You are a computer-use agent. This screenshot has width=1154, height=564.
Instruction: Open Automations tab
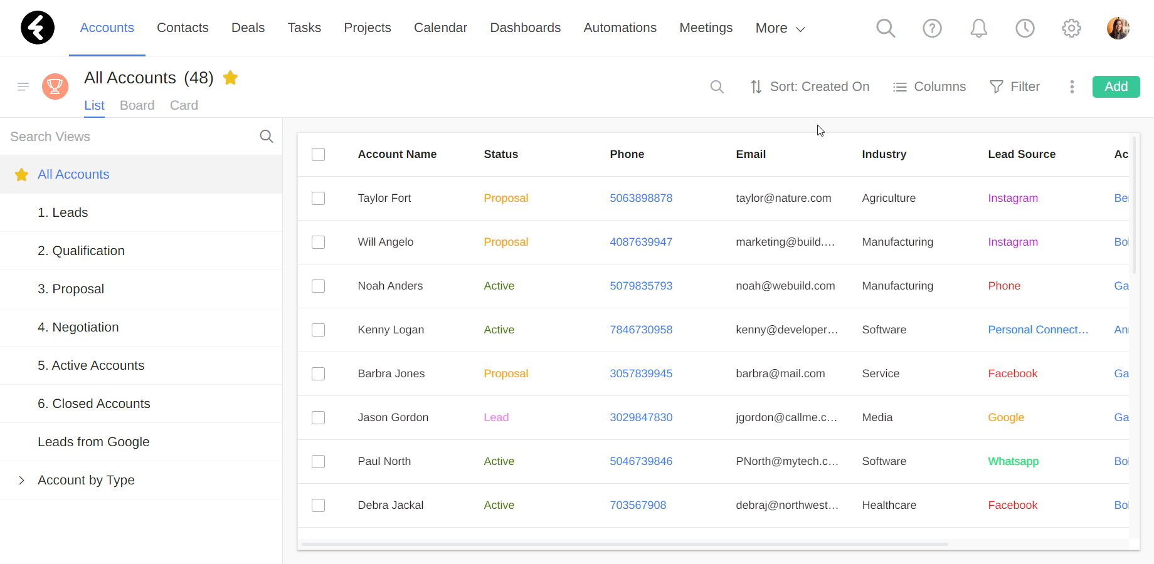620,28
